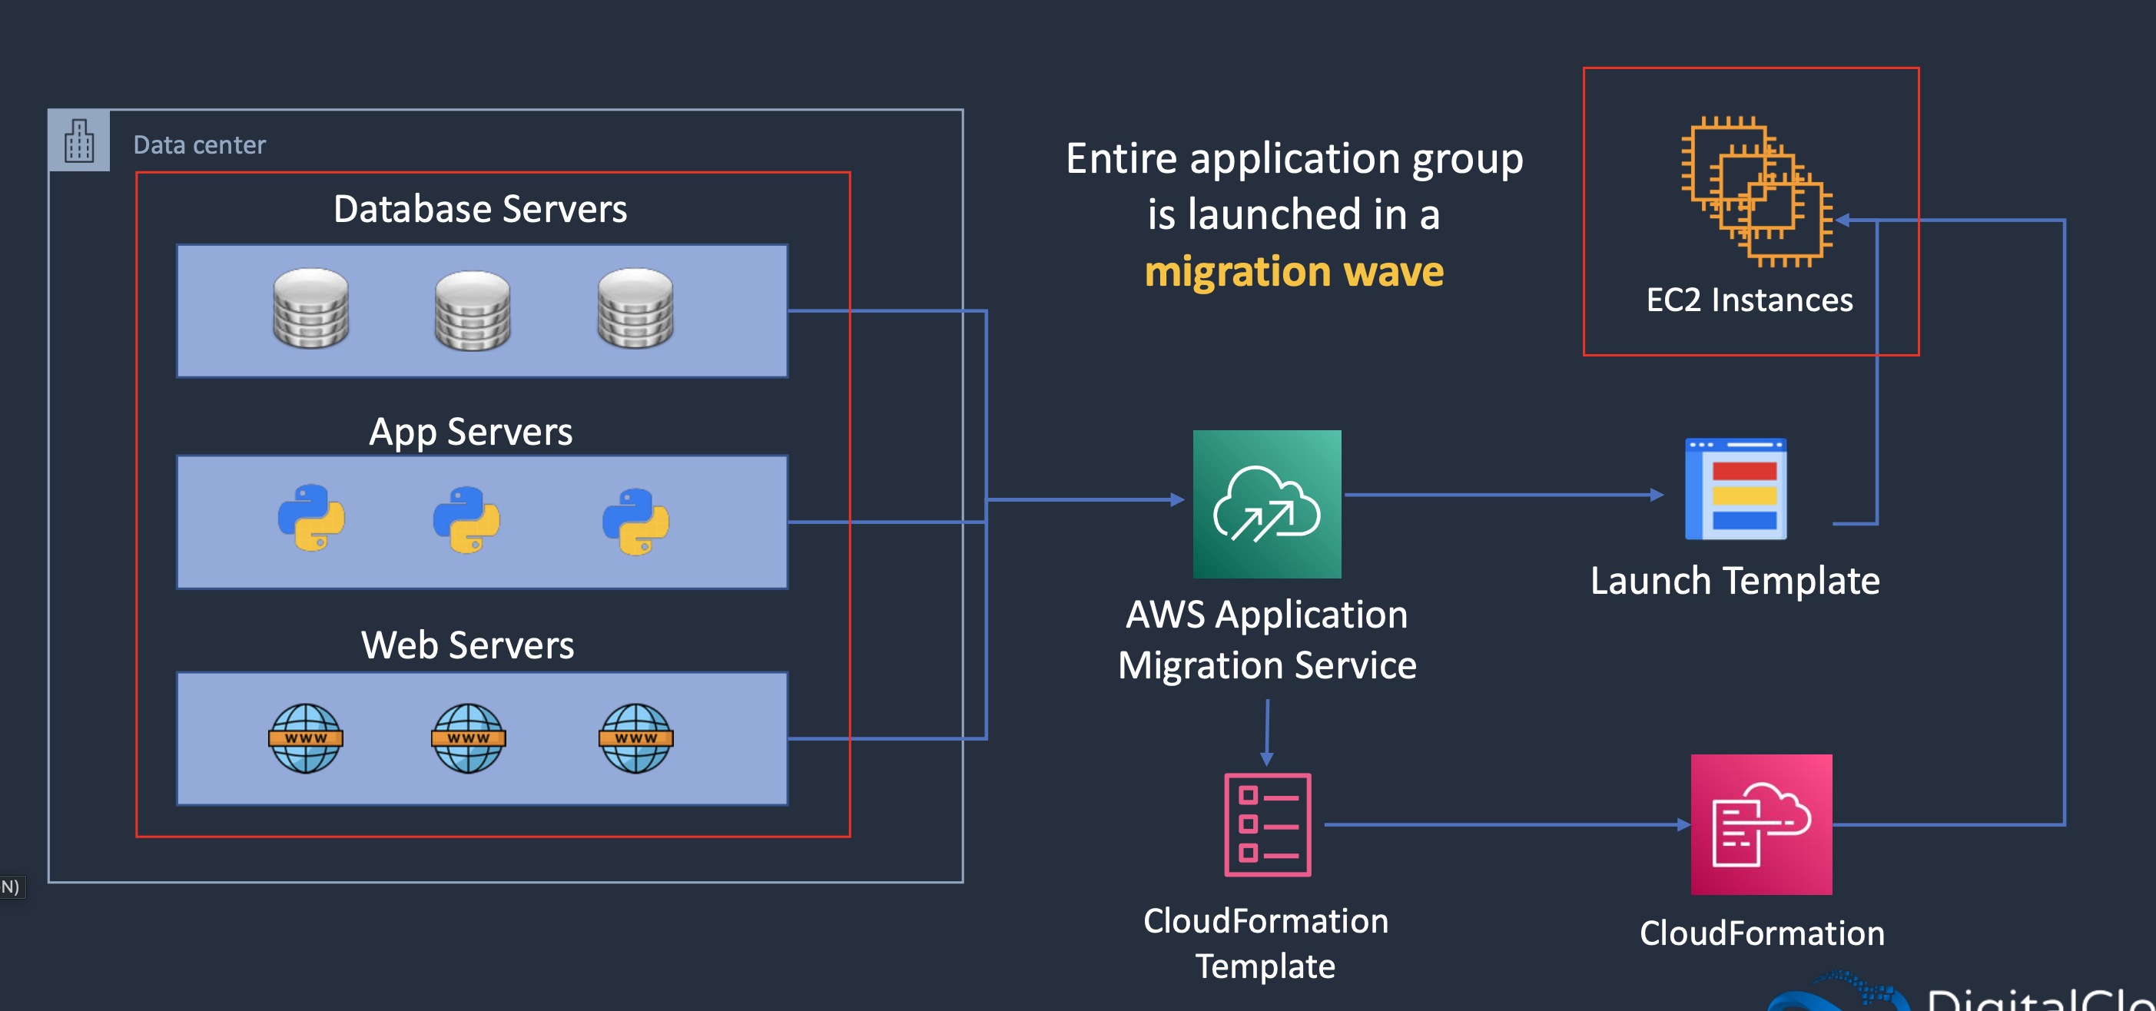Click the Launch Template icon
Viewport: 2156px width, 1011px height.
[1735, 489]
